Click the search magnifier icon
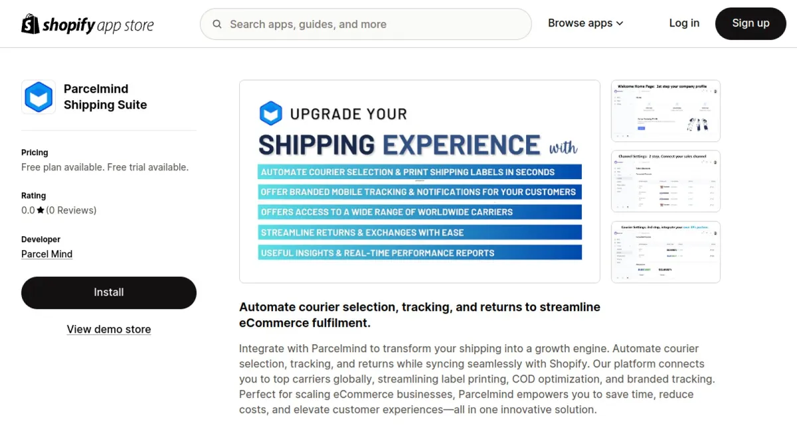The height and width of the screenshot is (431, 797). [x=217, y=25]
